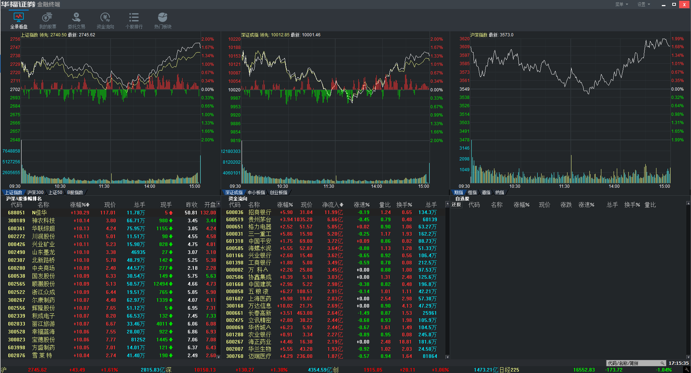The height and width of the screenshot is (373, 691).
Task: Click the 昨收 header in the ranking table
Action: tap(192, 205)
